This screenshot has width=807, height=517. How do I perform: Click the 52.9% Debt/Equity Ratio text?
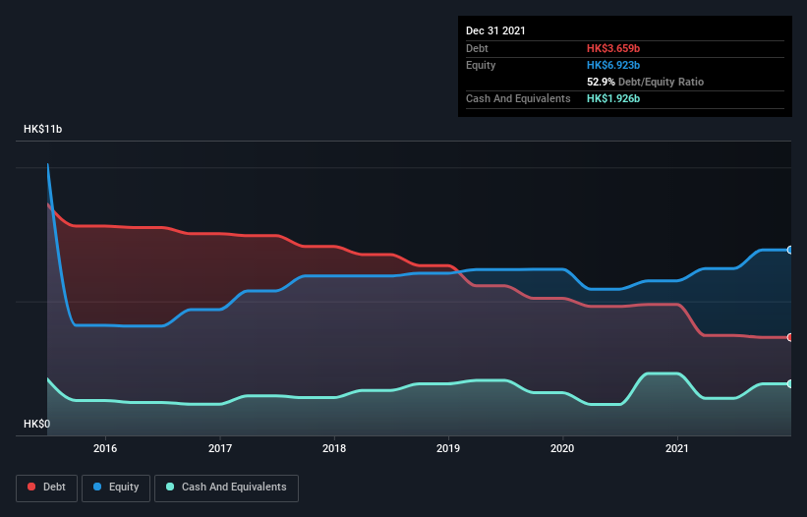click(x=645, y=82)
